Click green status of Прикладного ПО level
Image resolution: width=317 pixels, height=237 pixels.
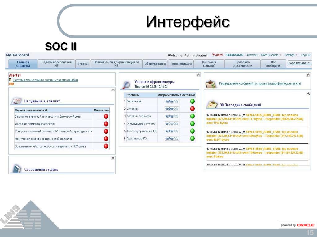pos(192,139)
